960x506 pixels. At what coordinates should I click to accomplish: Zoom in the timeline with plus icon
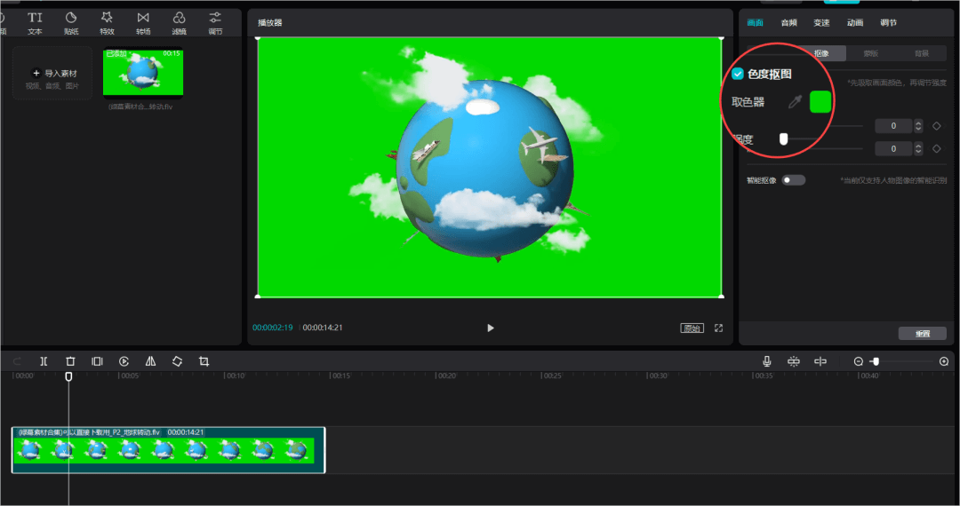944,361
